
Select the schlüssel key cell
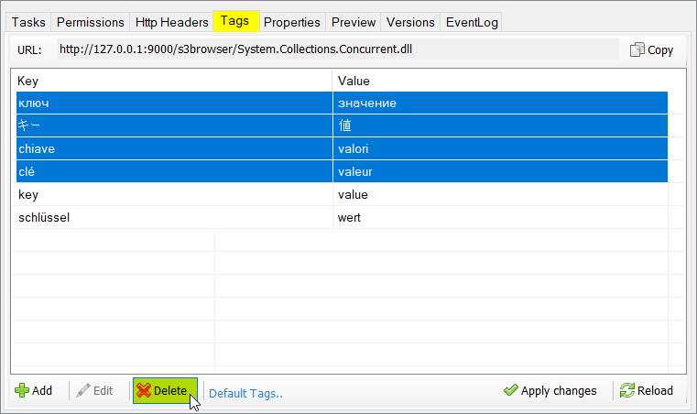(x=174, y=217)
